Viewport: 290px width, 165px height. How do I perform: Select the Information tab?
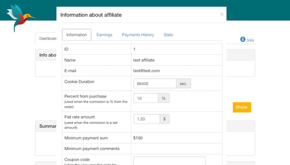click(77, 35)
